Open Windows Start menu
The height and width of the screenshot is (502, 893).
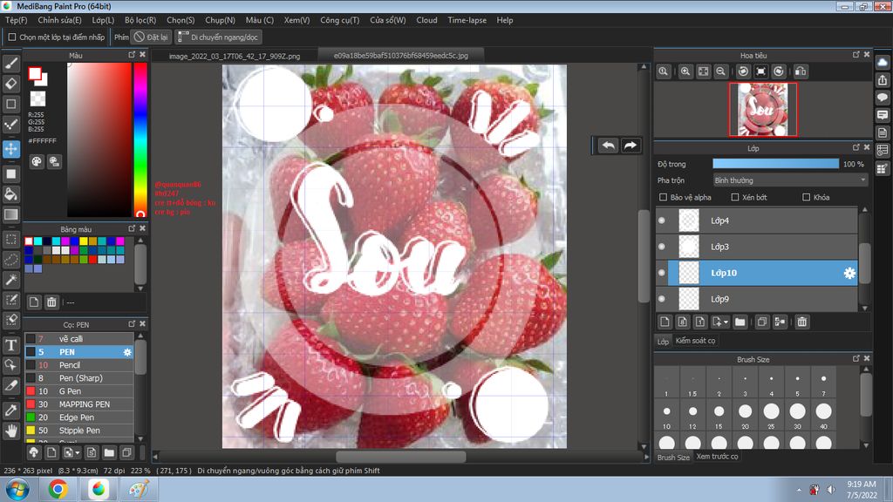point(17,489)
